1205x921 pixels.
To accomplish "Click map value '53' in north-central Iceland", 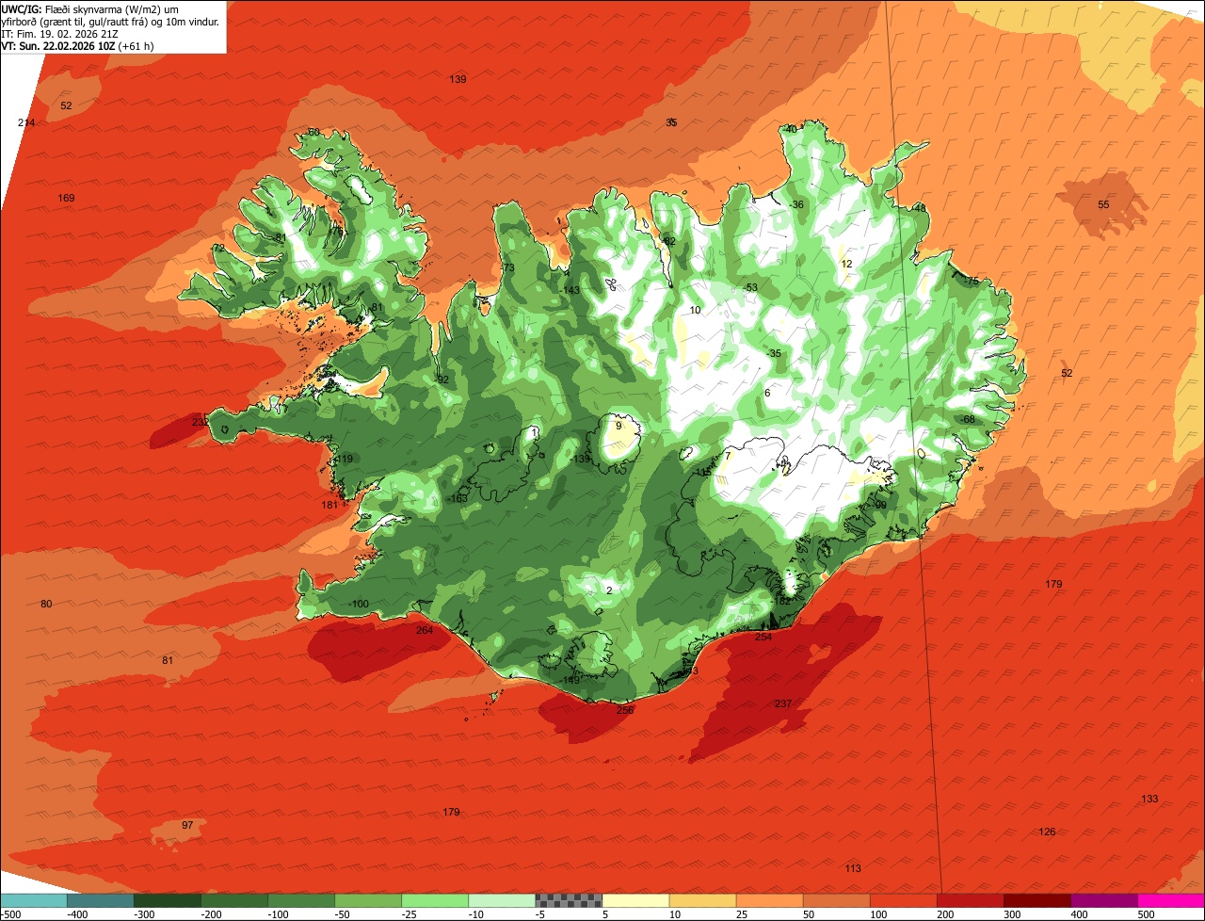I will pos(751,287).
